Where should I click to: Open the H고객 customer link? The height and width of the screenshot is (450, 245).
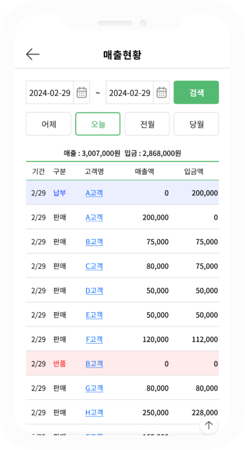[94, 413]
